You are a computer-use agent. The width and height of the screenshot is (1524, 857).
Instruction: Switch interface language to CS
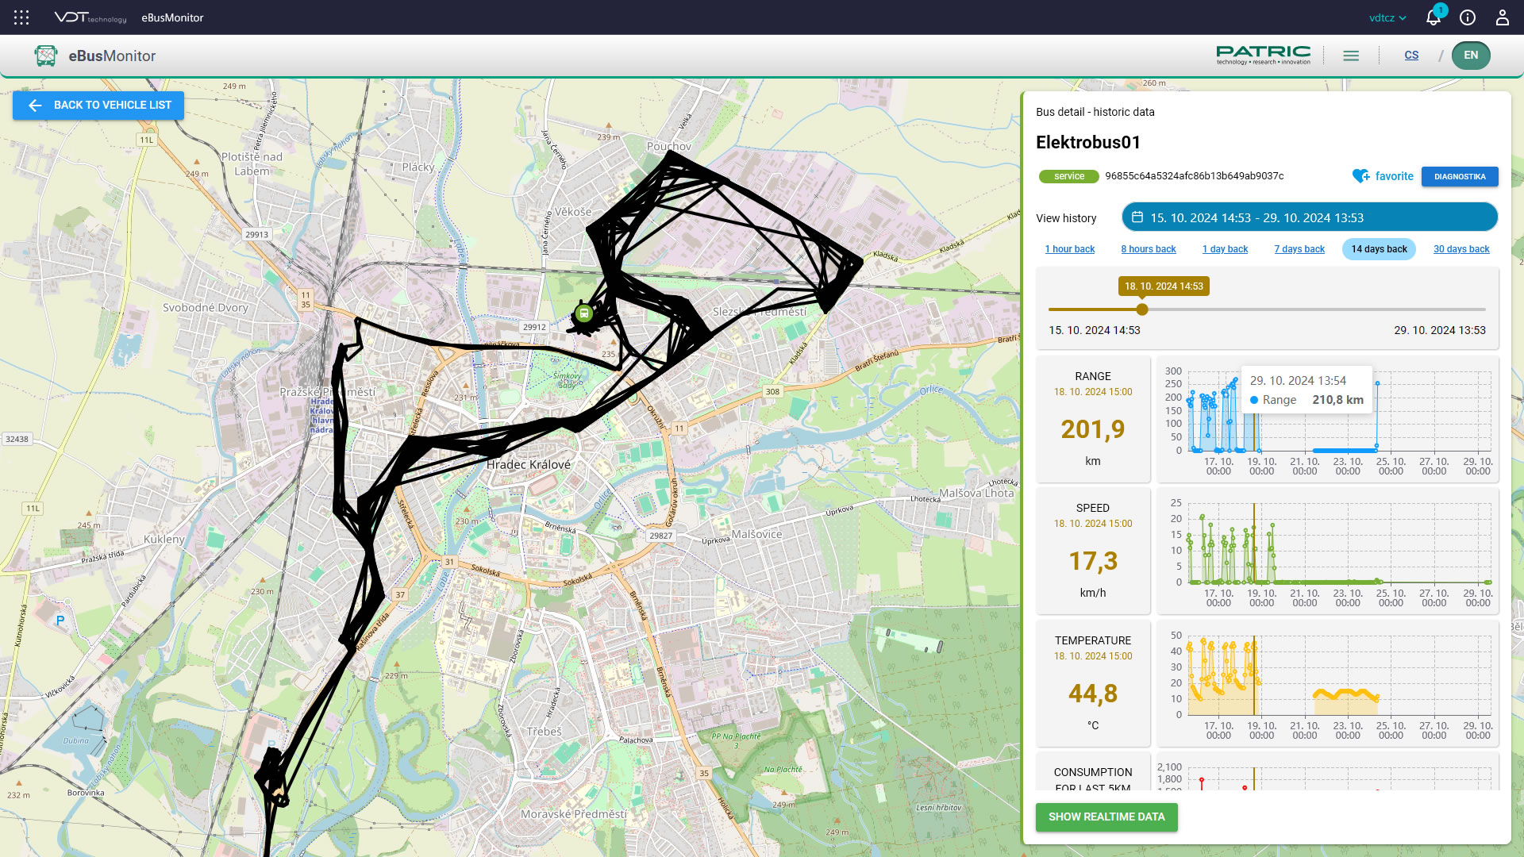[1412, 55]
